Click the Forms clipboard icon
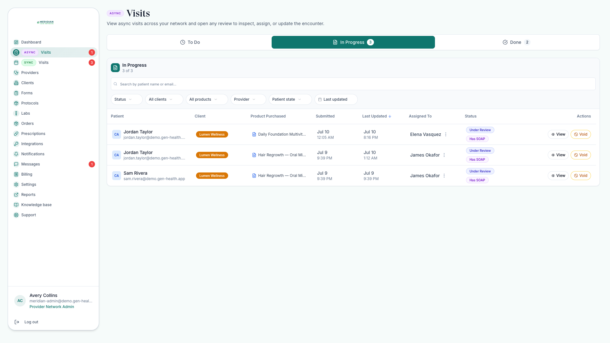The image size is (610, 343). coord(16,93)
